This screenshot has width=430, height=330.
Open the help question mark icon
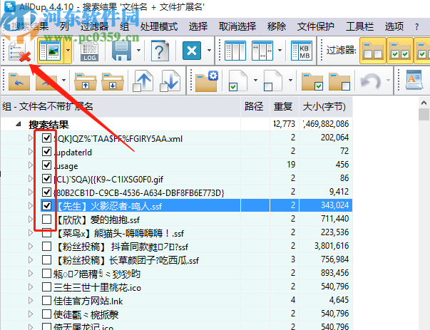click(160, 51)
